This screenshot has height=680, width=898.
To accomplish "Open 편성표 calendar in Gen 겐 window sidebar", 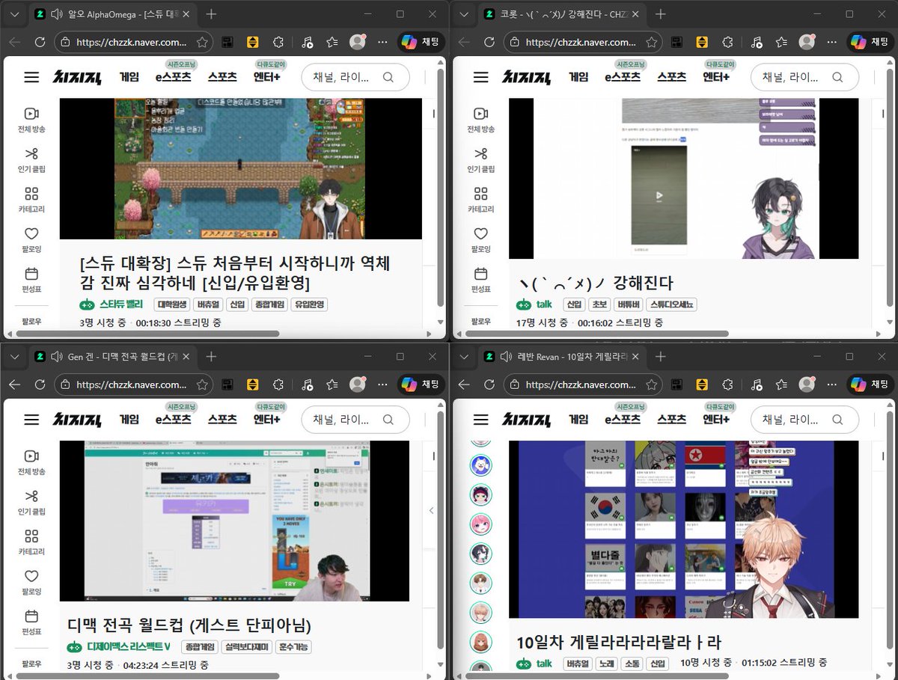I will click(31, 622).
